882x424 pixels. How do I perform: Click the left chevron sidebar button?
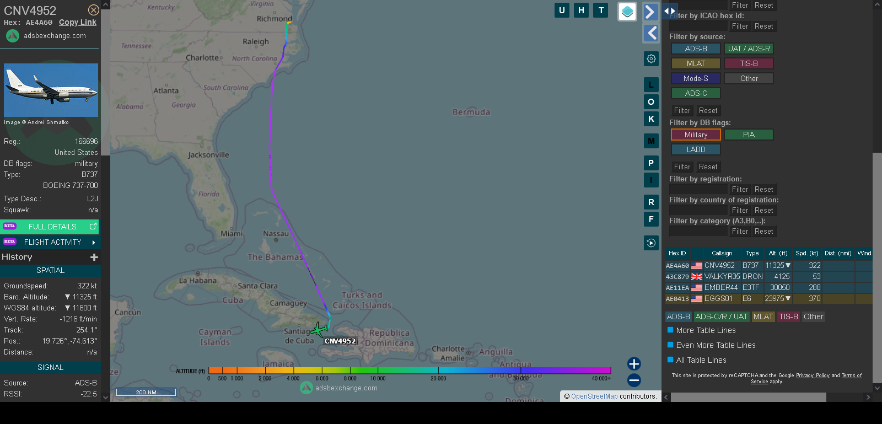(x=651, y=33)
